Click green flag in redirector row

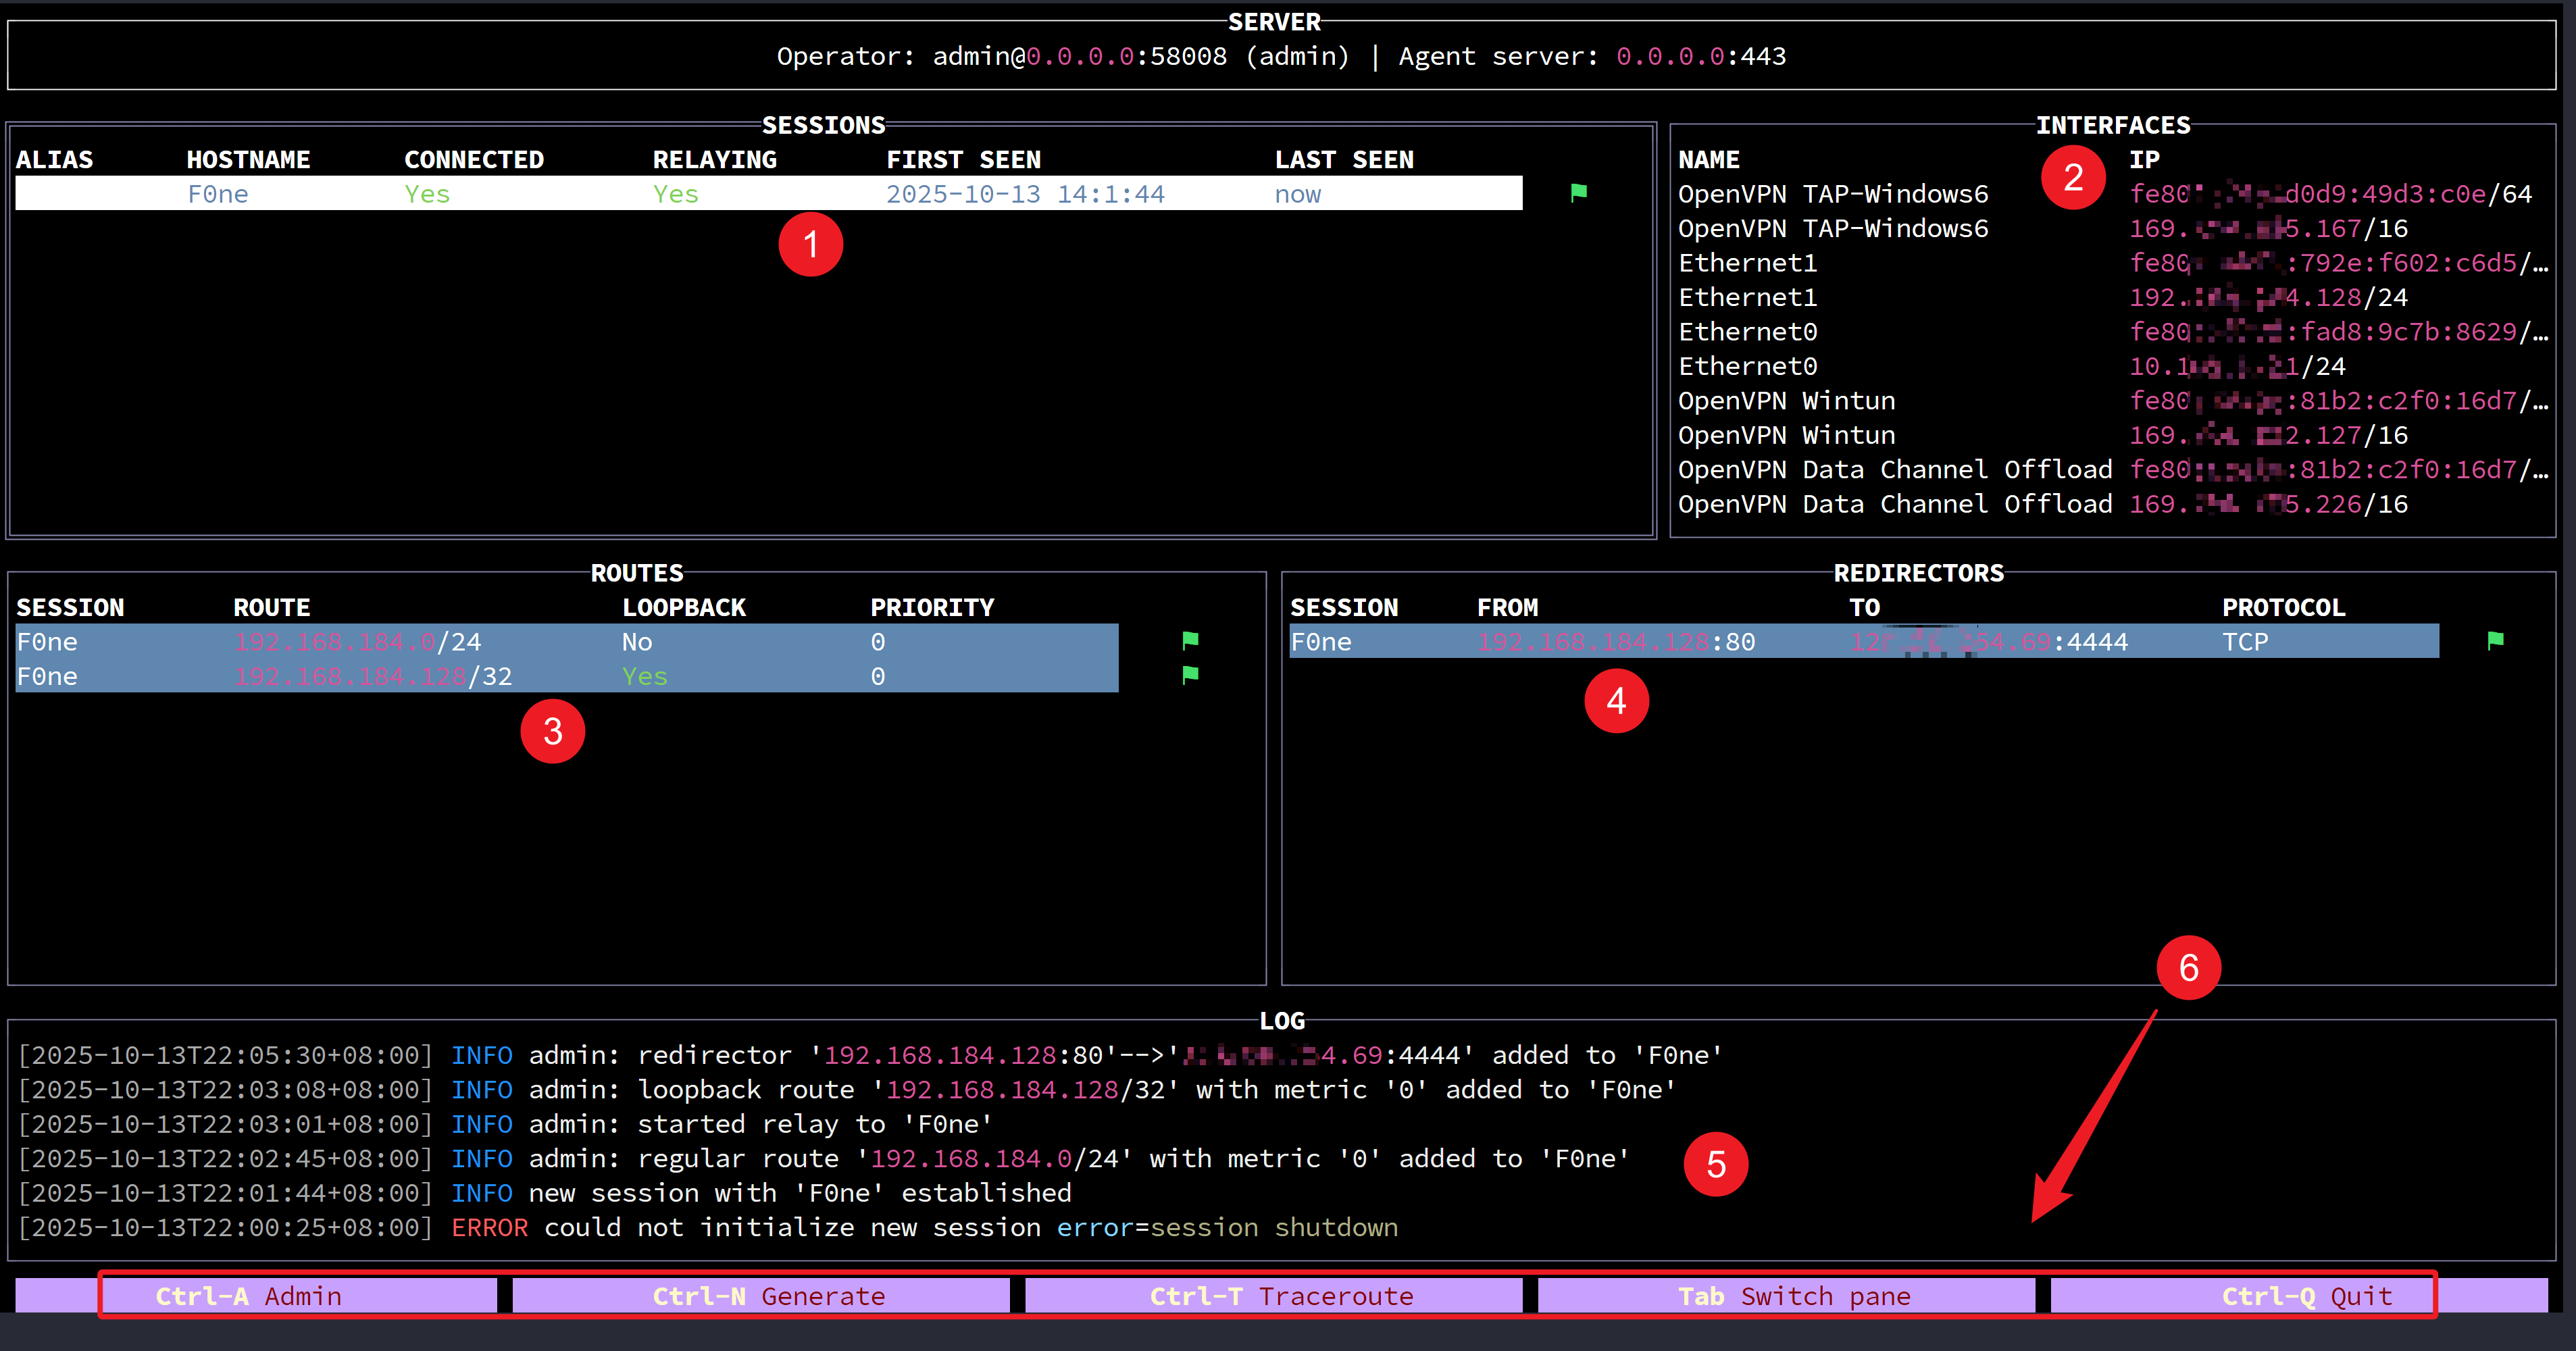tap(2495, 640)
